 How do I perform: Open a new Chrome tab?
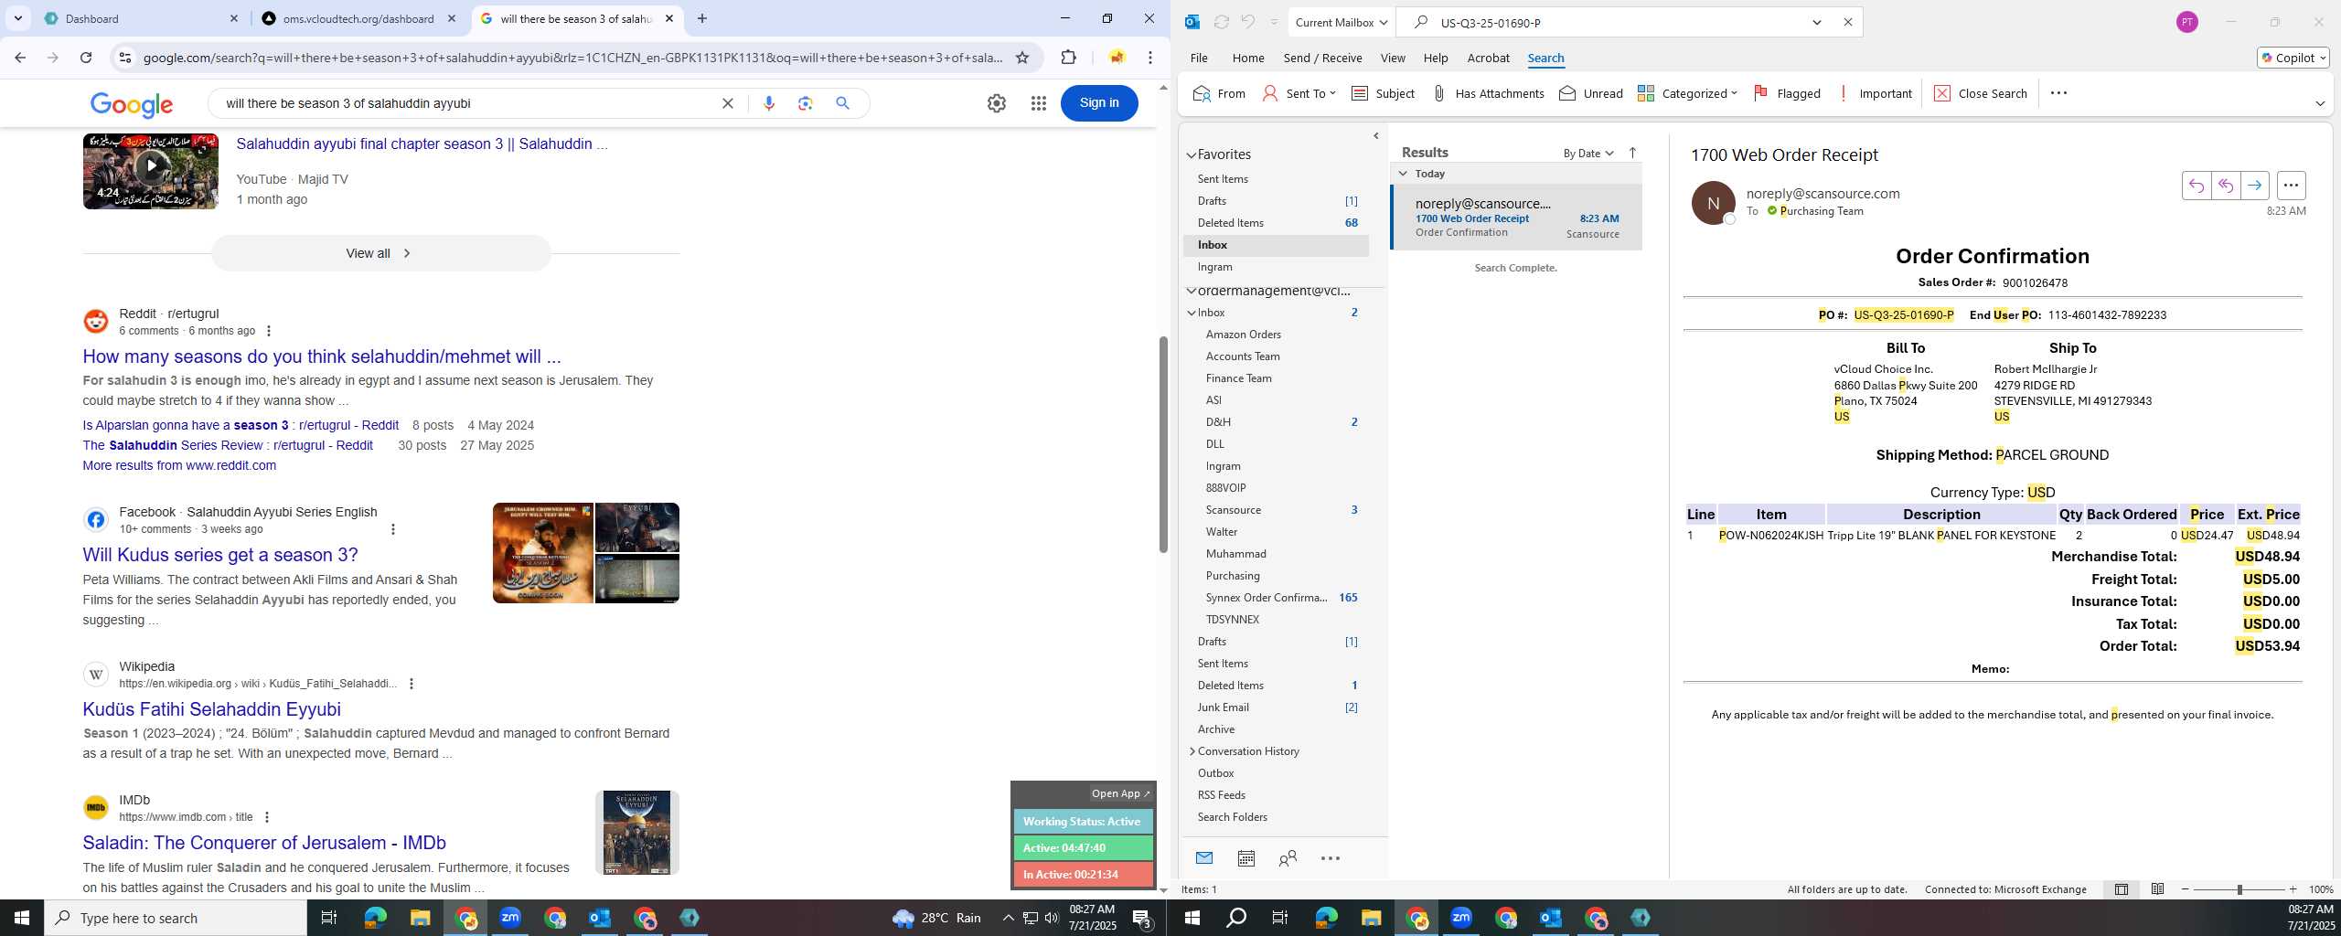click(701, 18)
